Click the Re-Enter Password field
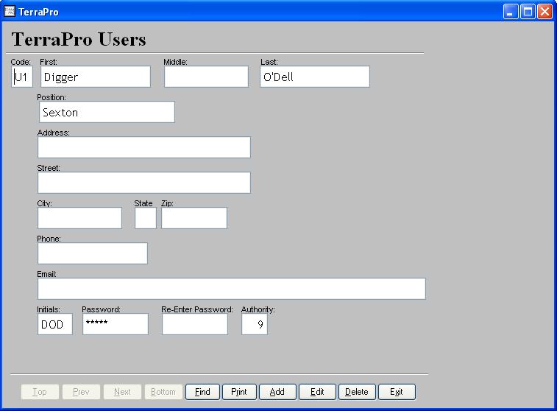 (x=195, y=324)
